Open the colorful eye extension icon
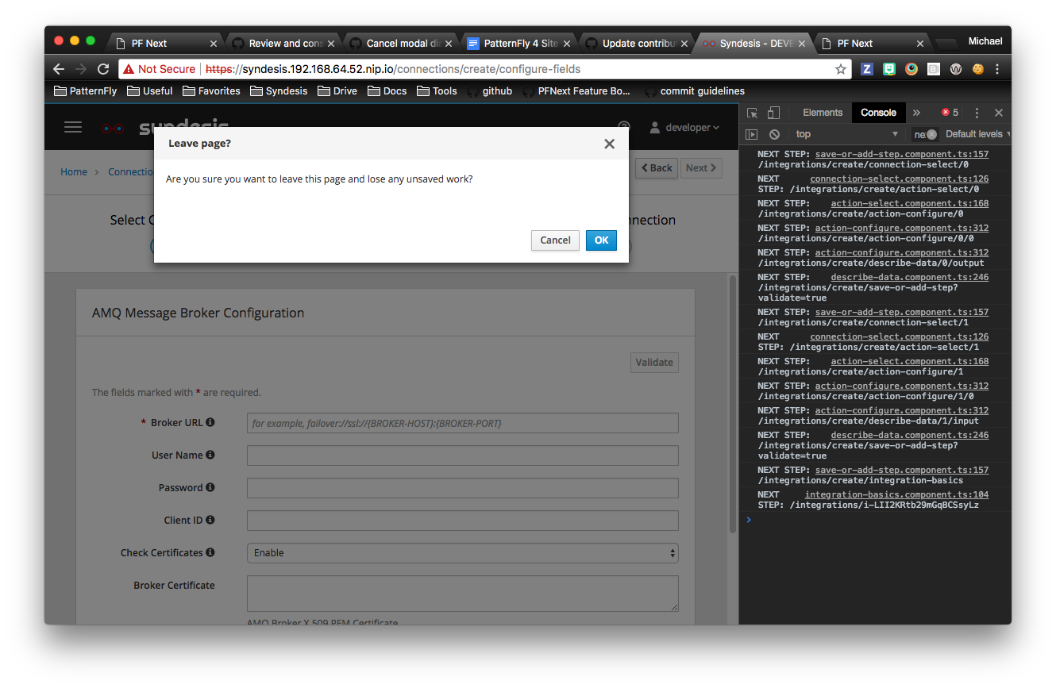Viewport: 1056px width, 688px height. click(911, 69)
